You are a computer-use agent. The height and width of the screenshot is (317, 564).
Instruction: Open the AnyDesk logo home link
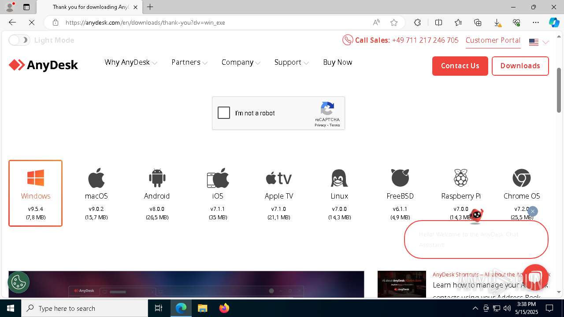coord(43,65)
